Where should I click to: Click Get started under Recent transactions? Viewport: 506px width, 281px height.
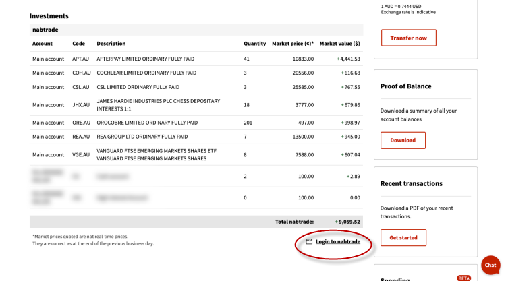click(x=403, y=237)
